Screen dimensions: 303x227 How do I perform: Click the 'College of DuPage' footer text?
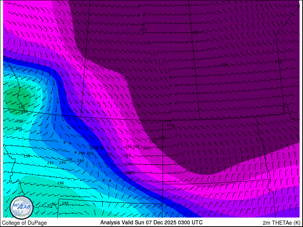pos(24,223)
